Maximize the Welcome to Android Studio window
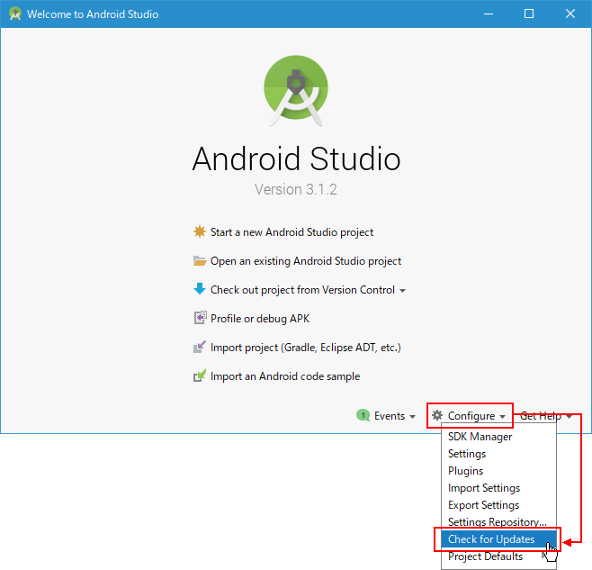 (529, 14)
